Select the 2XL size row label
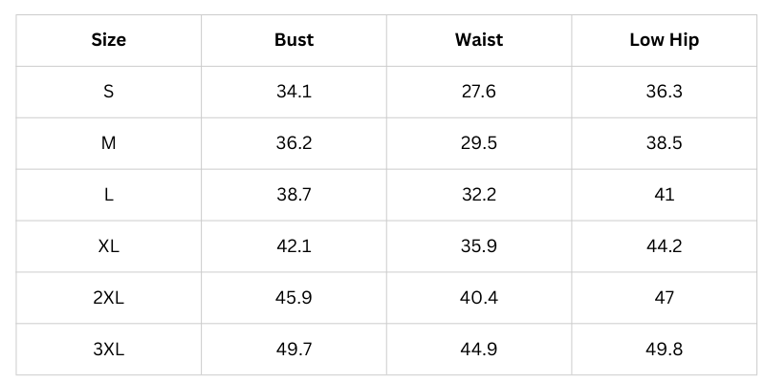The width and height of the screenshot is (765, 382). point(108,298)
